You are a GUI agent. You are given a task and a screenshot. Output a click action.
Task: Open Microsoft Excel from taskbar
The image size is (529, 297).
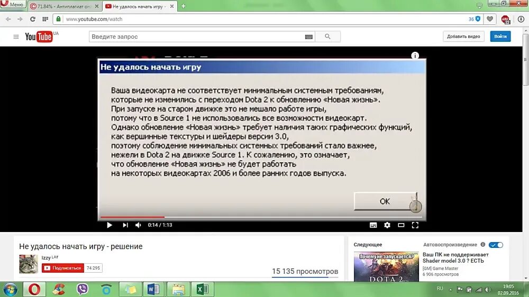coord(203,289)
